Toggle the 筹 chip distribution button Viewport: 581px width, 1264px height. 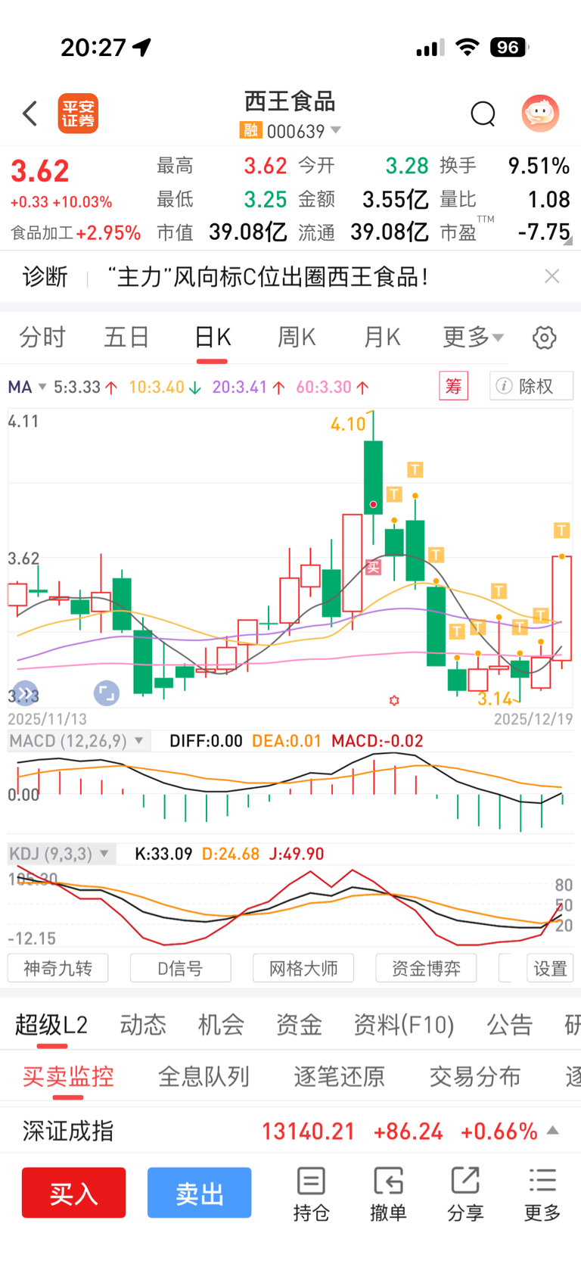click(x=453, y=386)
